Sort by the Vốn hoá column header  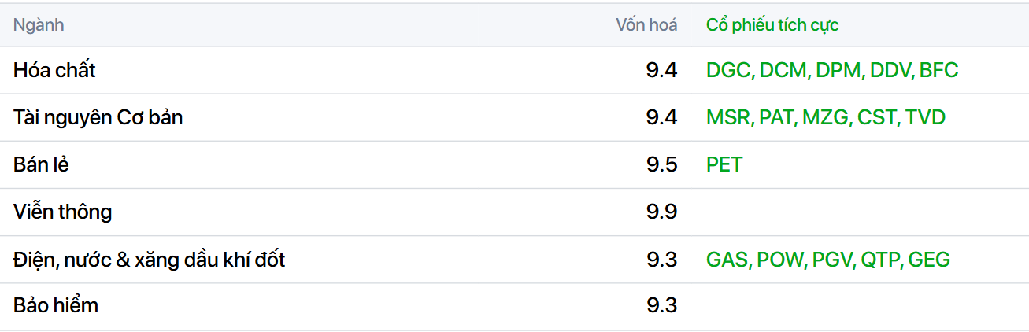[646, 25]
